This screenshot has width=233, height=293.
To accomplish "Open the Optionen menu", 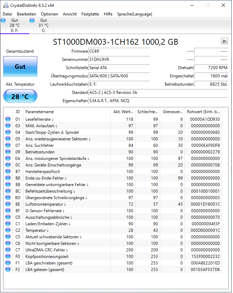I will [x=50, y=14].
